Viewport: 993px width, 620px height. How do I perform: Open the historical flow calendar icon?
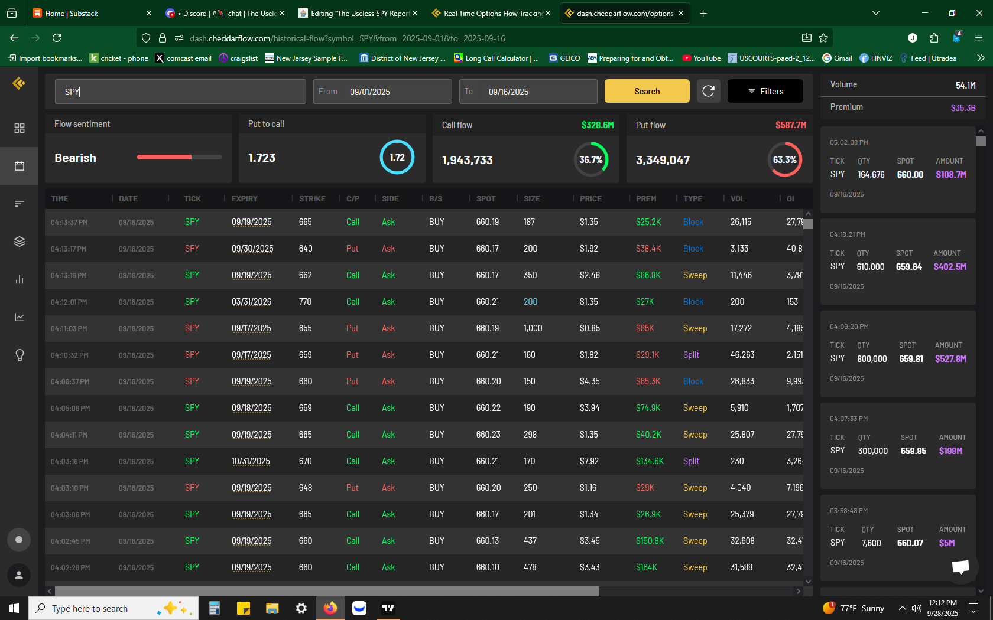[x=20, y=166]
